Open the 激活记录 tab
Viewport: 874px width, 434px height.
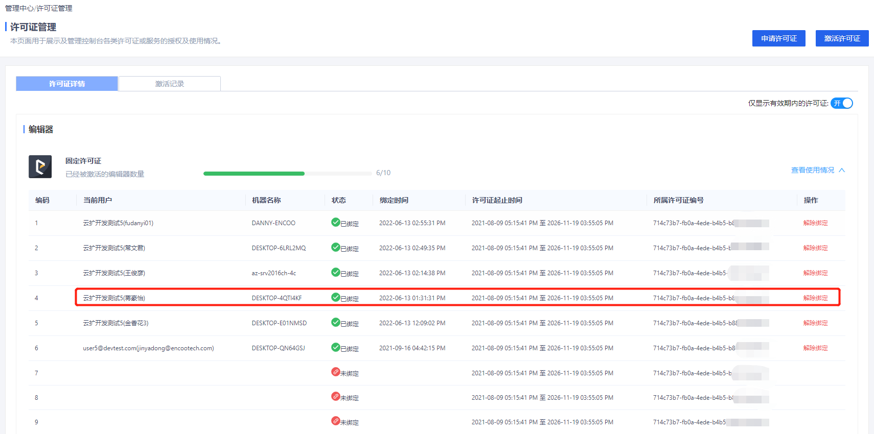point(170,84)
